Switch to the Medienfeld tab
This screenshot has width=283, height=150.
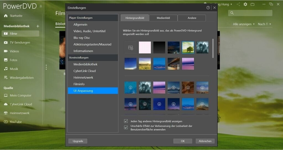[163, 18]
